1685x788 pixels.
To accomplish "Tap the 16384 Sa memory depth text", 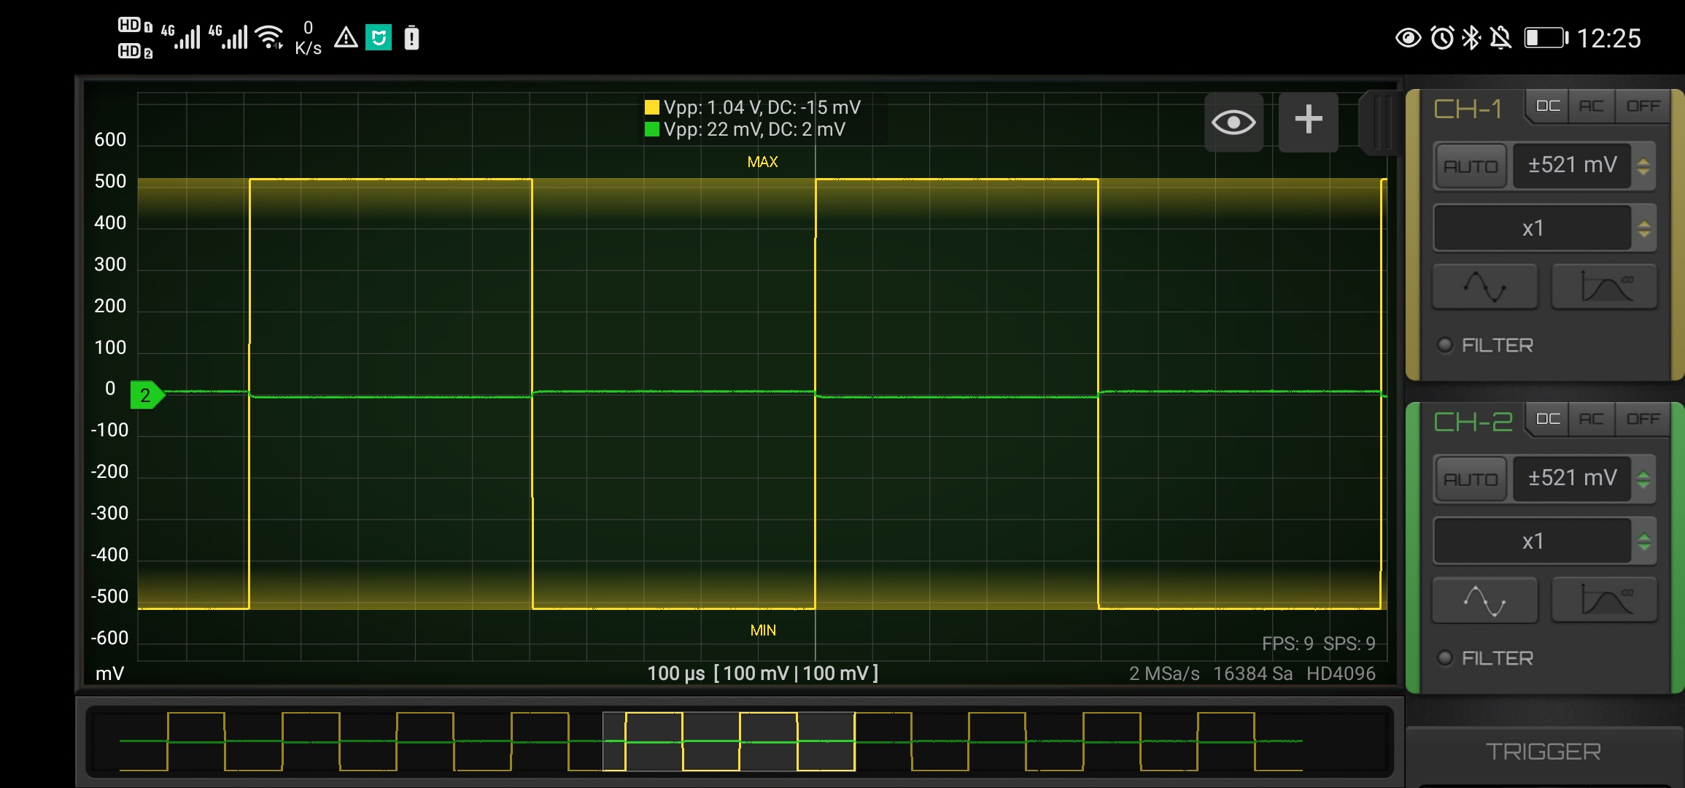I will (1252, 673).
